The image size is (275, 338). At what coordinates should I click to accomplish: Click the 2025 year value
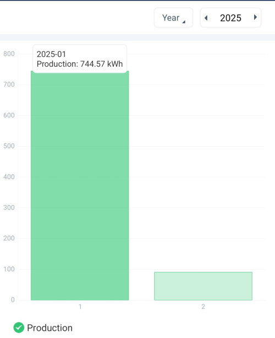pos(230,18)
